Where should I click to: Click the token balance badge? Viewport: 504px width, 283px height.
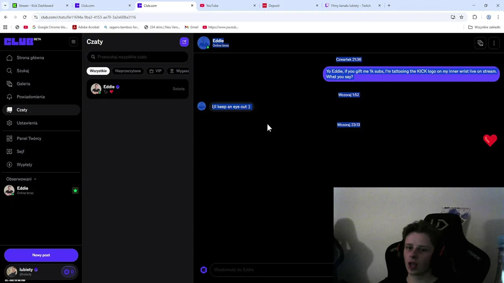(69, 272)
